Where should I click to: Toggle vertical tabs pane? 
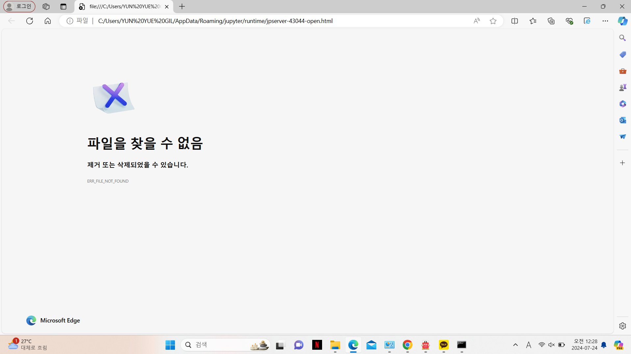click(63, 7)
